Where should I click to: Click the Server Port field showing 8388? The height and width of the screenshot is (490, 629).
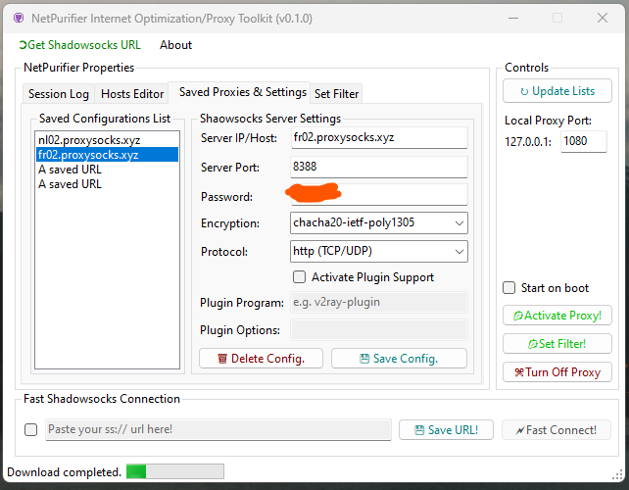click(379, 167)
